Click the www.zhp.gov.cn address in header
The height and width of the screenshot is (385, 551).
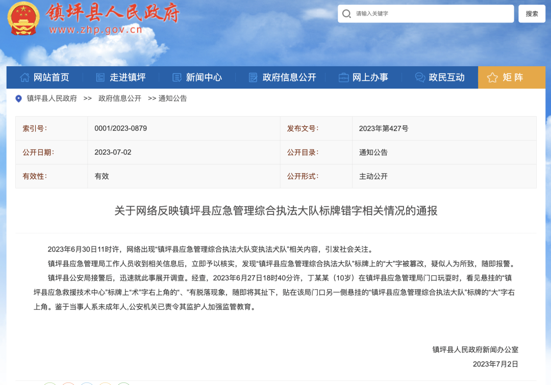tap(95, 30)
